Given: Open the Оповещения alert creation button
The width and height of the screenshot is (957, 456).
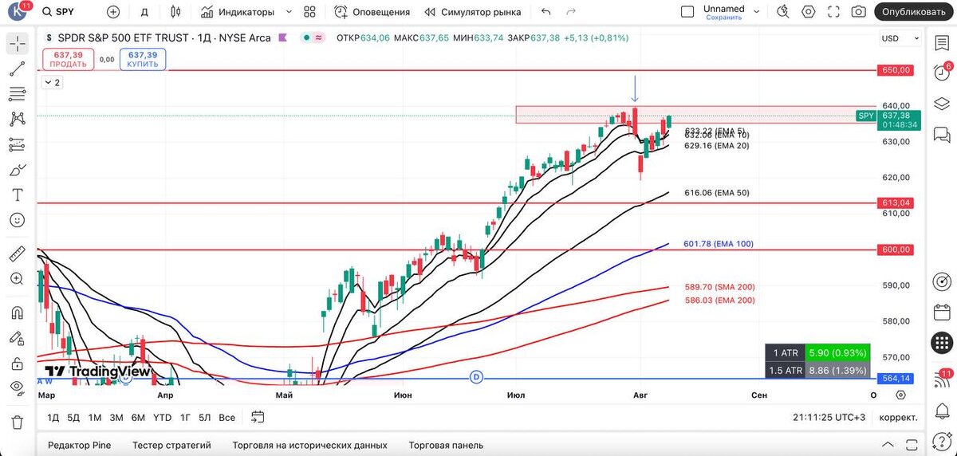Looking at the screenshot, I should [372, 12].
